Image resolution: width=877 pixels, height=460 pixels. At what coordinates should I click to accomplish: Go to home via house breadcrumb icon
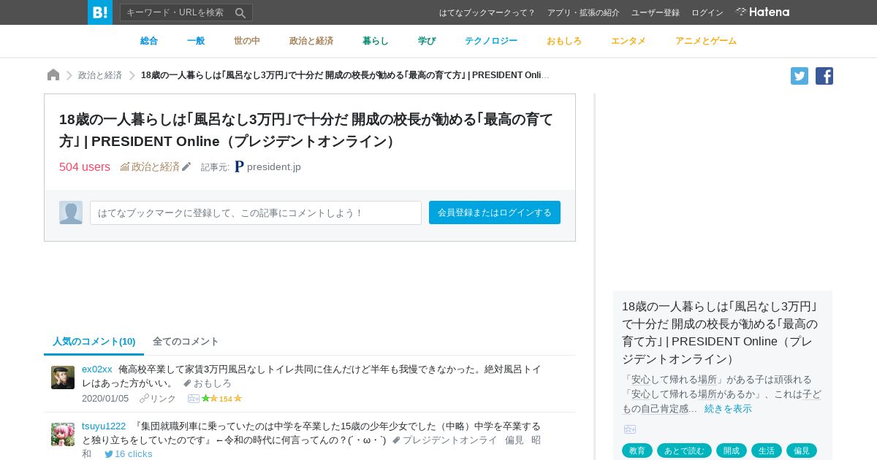pos(53,75)
